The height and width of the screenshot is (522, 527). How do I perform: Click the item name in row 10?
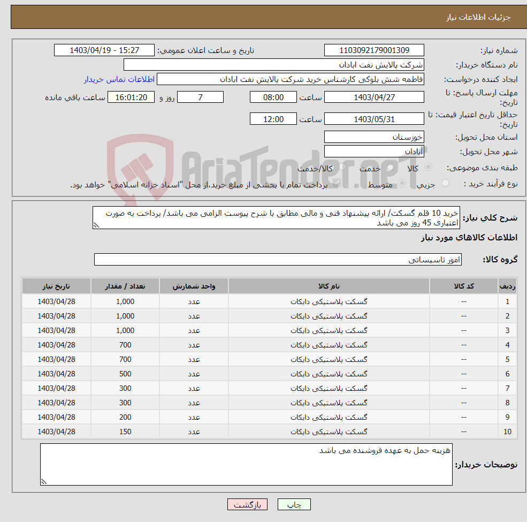click(x=329, y=432)
